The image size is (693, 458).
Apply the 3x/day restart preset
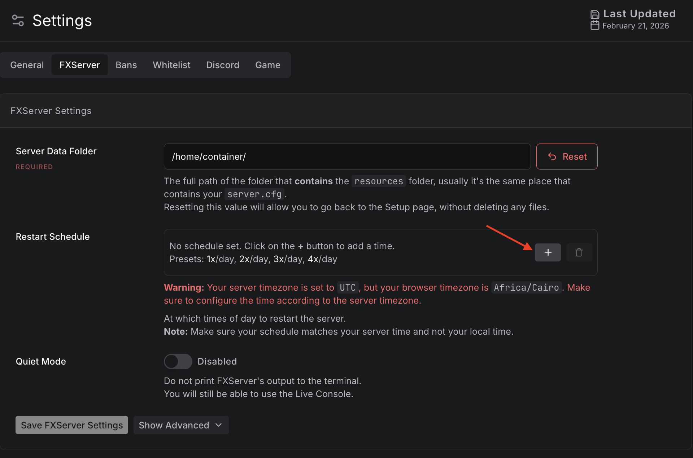click(x=288, y=259)
